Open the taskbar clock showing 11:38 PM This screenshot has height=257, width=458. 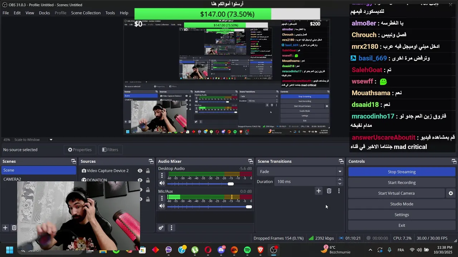[x=442, y=250]
